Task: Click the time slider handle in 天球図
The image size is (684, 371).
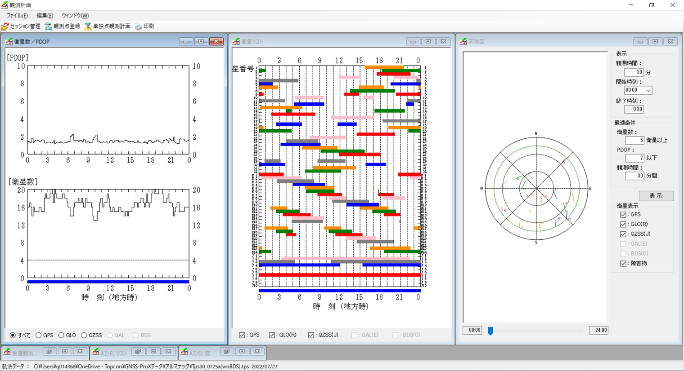Action: (x=490, y=331)
